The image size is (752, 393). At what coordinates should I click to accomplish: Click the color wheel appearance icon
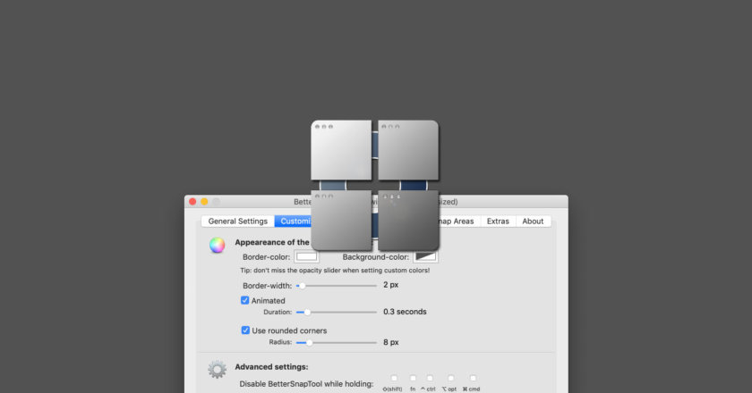click(217, 245)
